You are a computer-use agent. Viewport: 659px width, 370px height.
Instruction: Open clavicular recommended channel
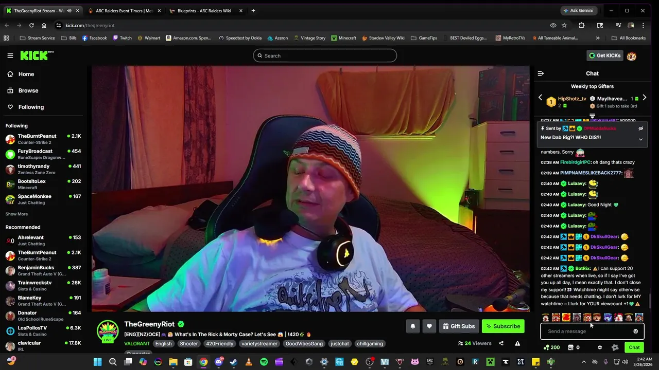pos(43,346)
